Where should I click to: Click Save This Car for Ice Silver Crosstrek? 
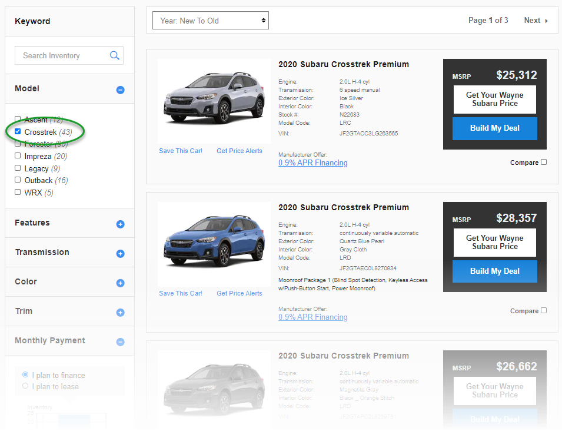point(181,151)
